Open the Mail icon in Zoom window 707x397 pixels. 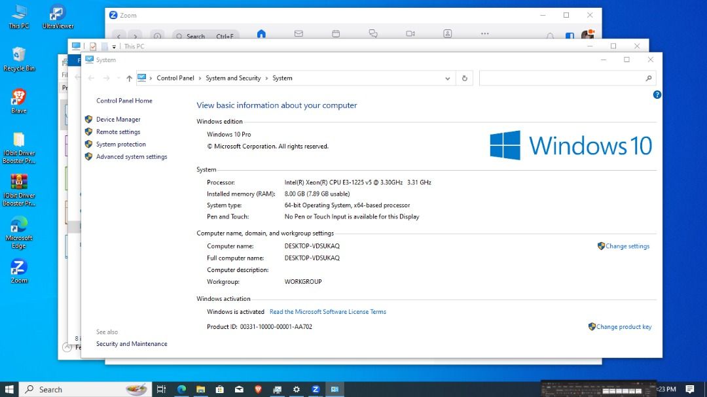click(x=299, y=34)
